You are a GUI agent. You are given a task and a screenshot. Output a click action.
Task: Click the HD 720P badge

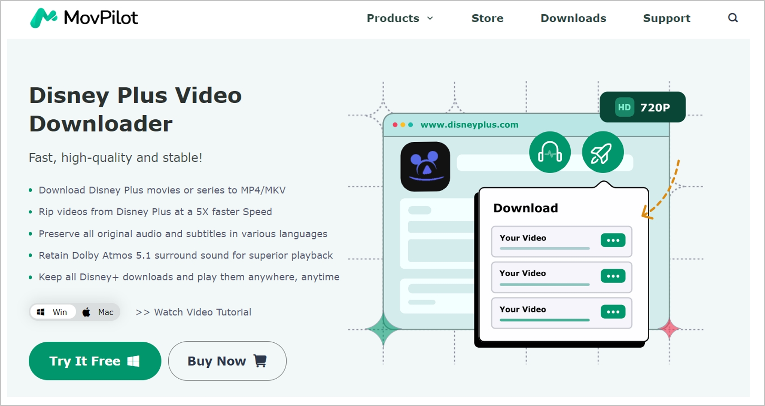pos(643,107)
